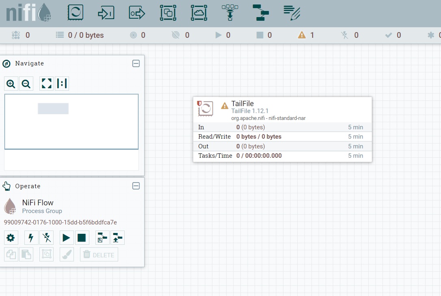Click the 'TailFile 1.12.1' version text
The image size is (441, 296).
click(250, 111)
